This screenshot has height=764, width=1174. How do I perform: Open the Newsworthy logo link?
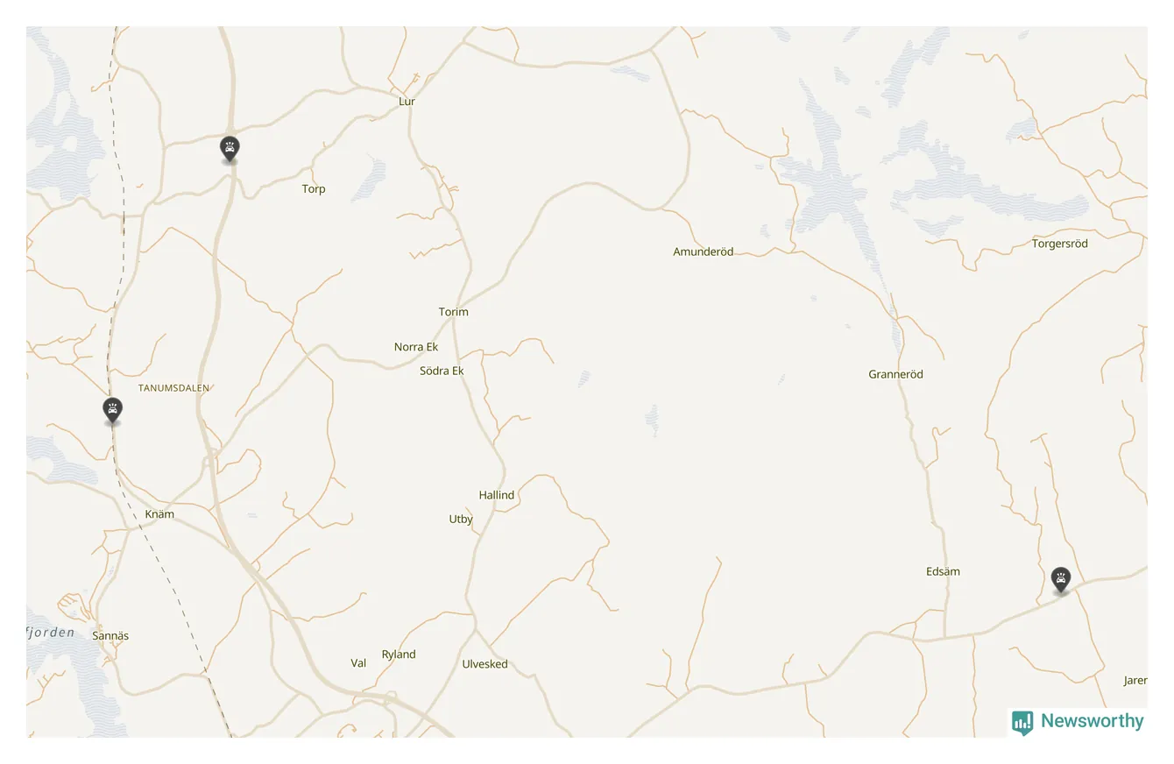point(1078,722)
